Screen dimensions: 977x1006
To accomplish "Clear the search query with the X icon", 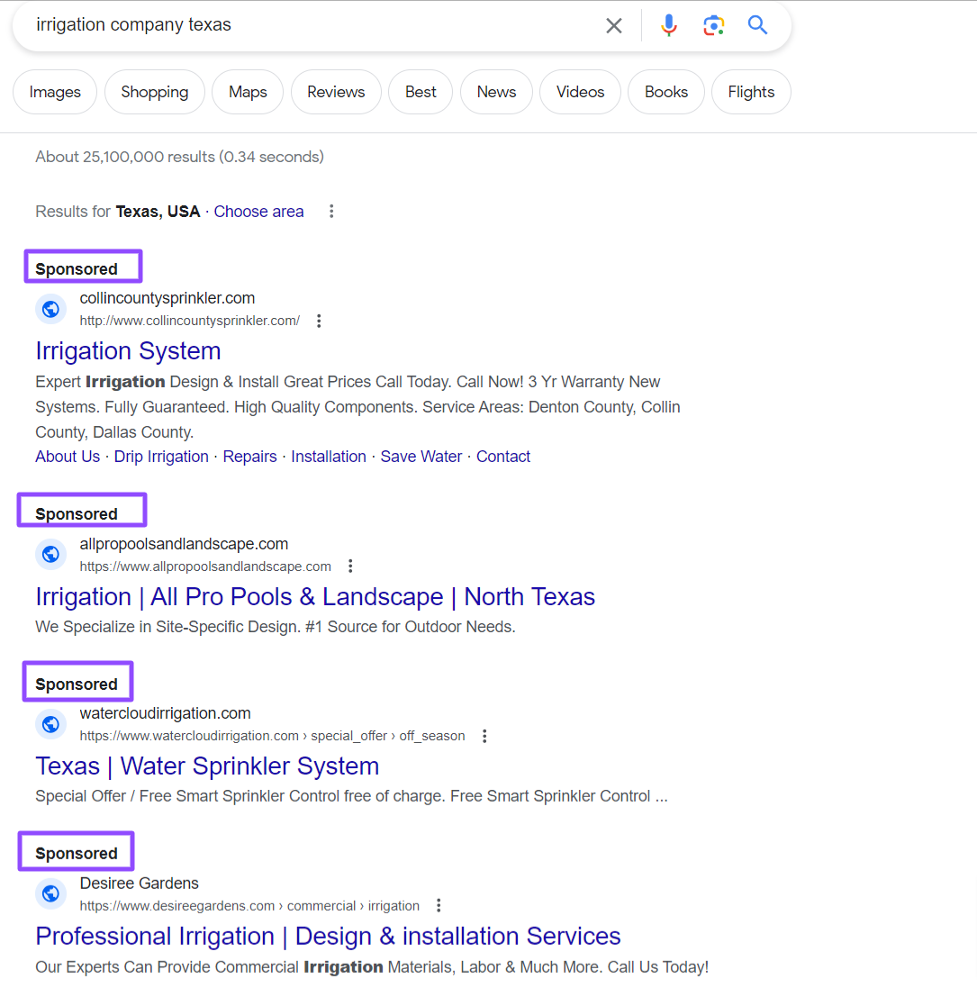I will (x=614, y=25).
